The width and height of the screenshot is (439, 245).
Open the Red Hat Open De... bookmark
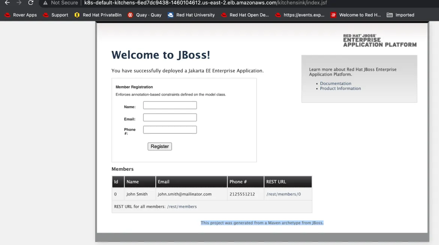click(245, 15)
